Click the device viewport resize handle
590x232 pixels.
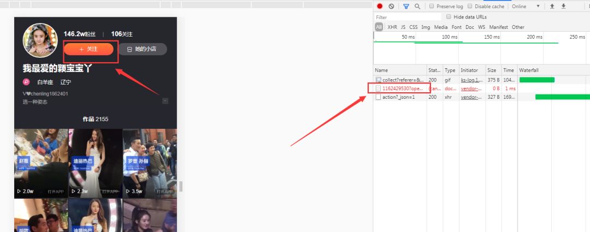pos(181,187)
